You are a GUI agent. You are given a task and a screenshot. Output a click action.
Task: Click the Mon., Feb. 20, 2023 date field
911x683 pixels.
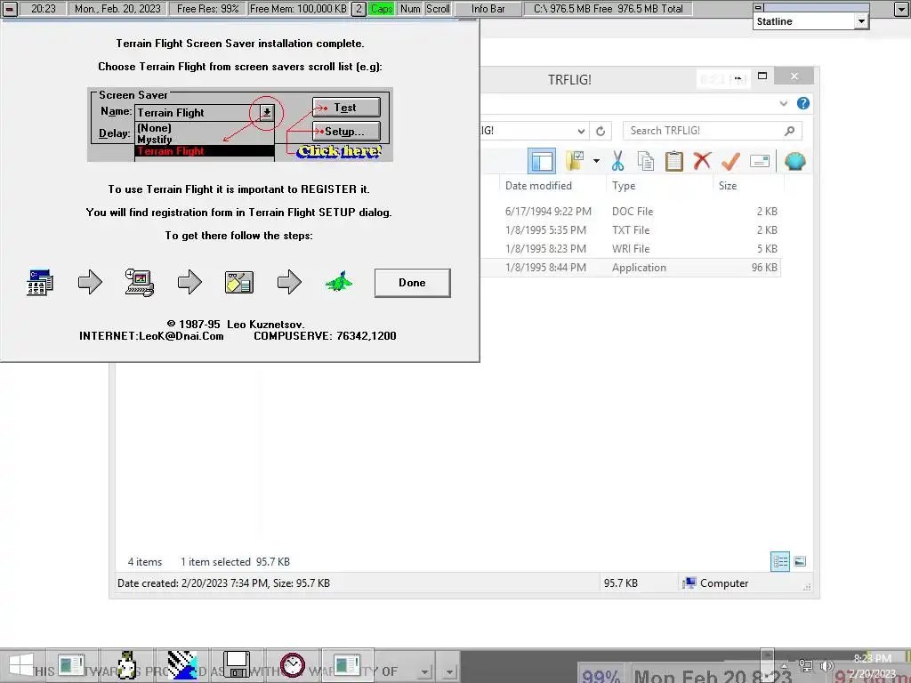(x=117, y=9)
